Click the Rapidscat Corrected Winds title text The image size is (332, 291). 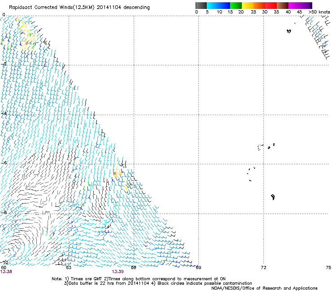79,7
